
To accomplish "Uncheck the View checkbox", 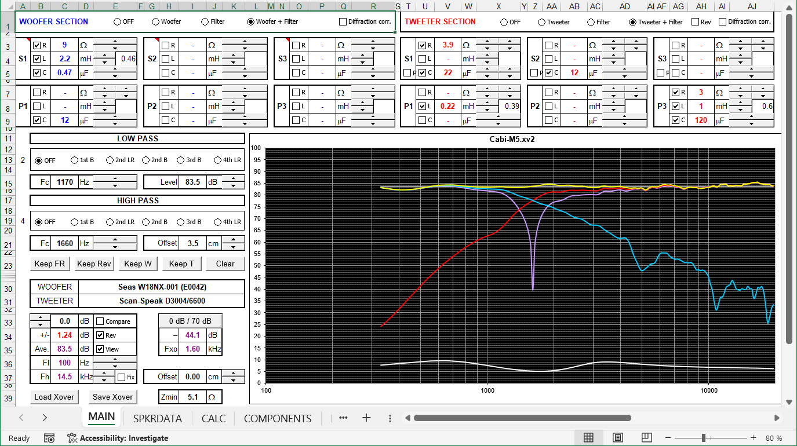I will [100, 349].
